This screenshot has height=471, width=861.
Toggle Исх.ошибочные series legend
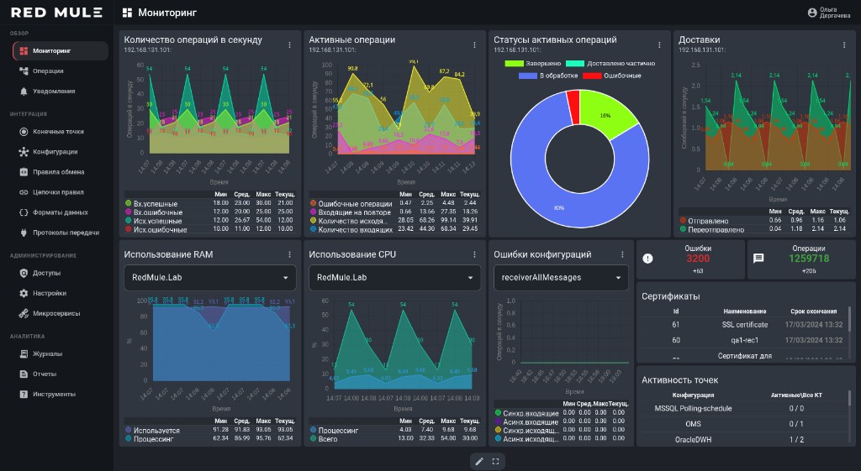156,230
